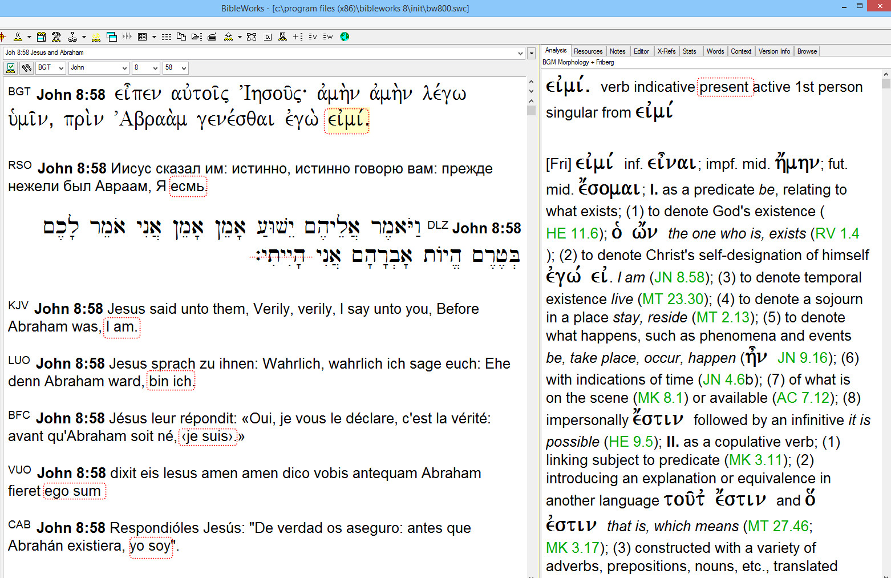Expand the arrow beside the grid layout icon
The image size is (891, 578).
coord(154,37)
